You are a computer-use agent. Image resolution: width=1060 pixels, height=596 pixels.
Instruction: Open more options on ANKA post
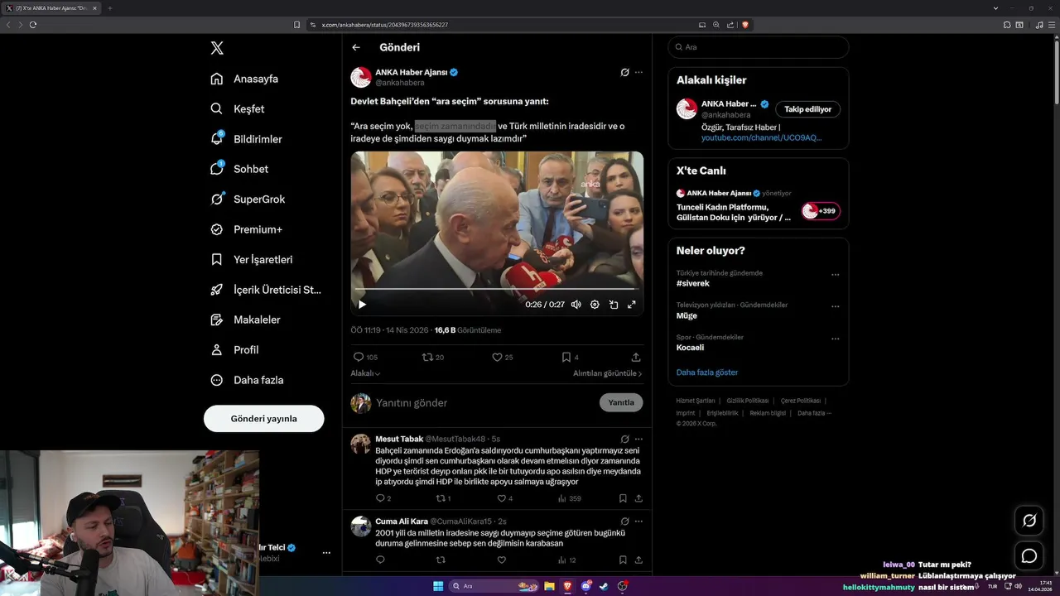click(638, 72)
